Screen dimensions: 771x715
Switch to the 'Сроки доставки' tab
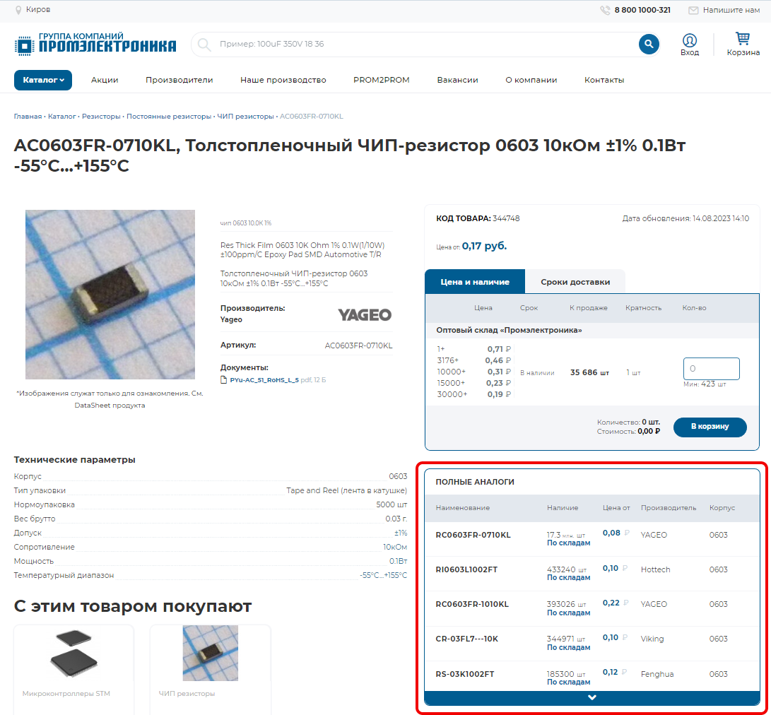point(575,281)
